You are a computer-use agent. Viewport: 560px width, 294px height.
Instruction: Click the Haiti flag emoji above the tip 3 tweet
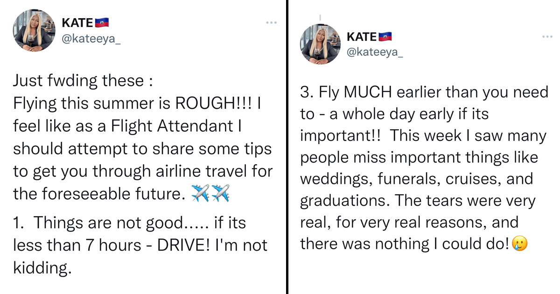point(385,37)
